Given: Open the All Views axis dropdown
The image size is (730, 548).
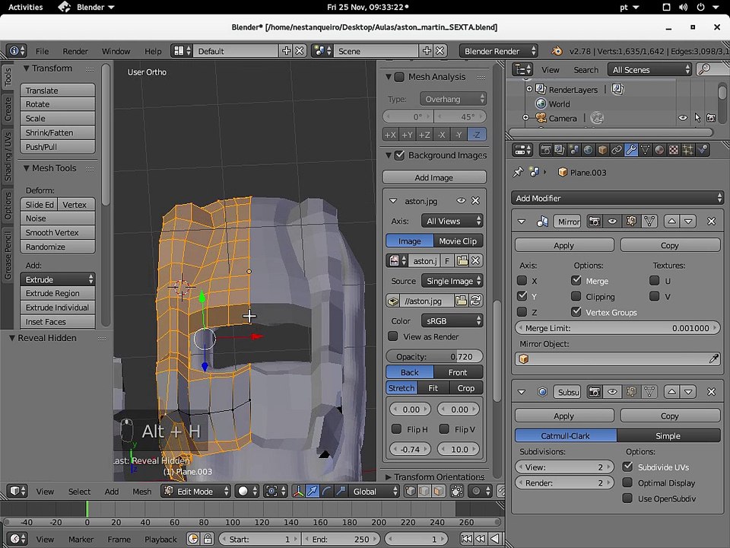Looking at the screenshot, I should [x=452, y=221].
